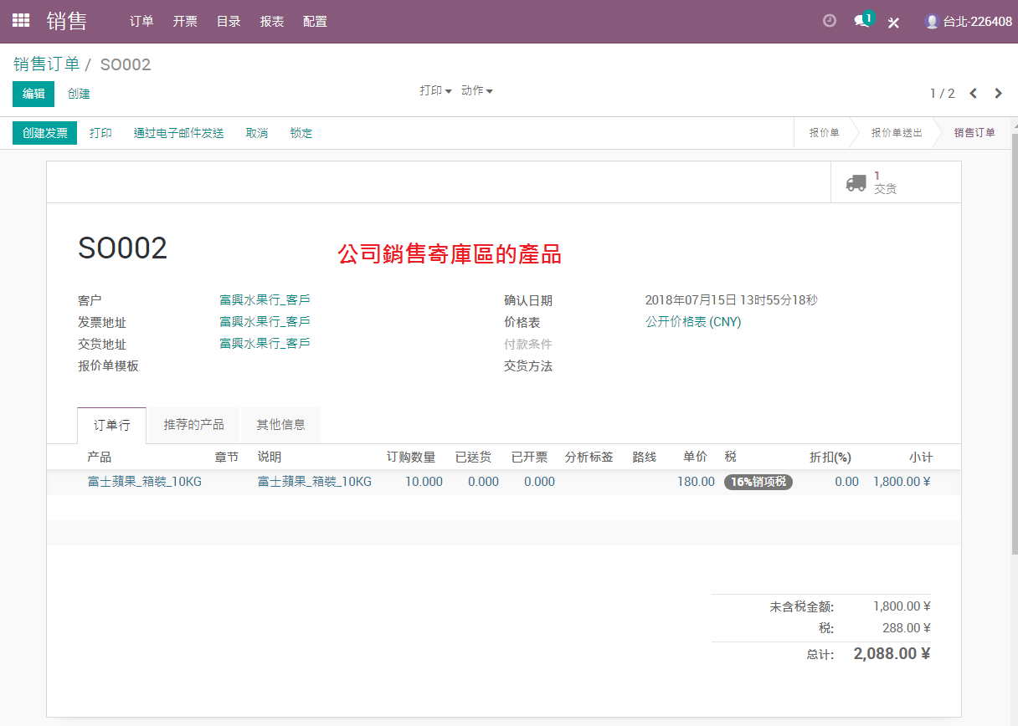Click the 确认日期 value 2018年07月15日
The image size is (1018, 726).
pos(732,300)
